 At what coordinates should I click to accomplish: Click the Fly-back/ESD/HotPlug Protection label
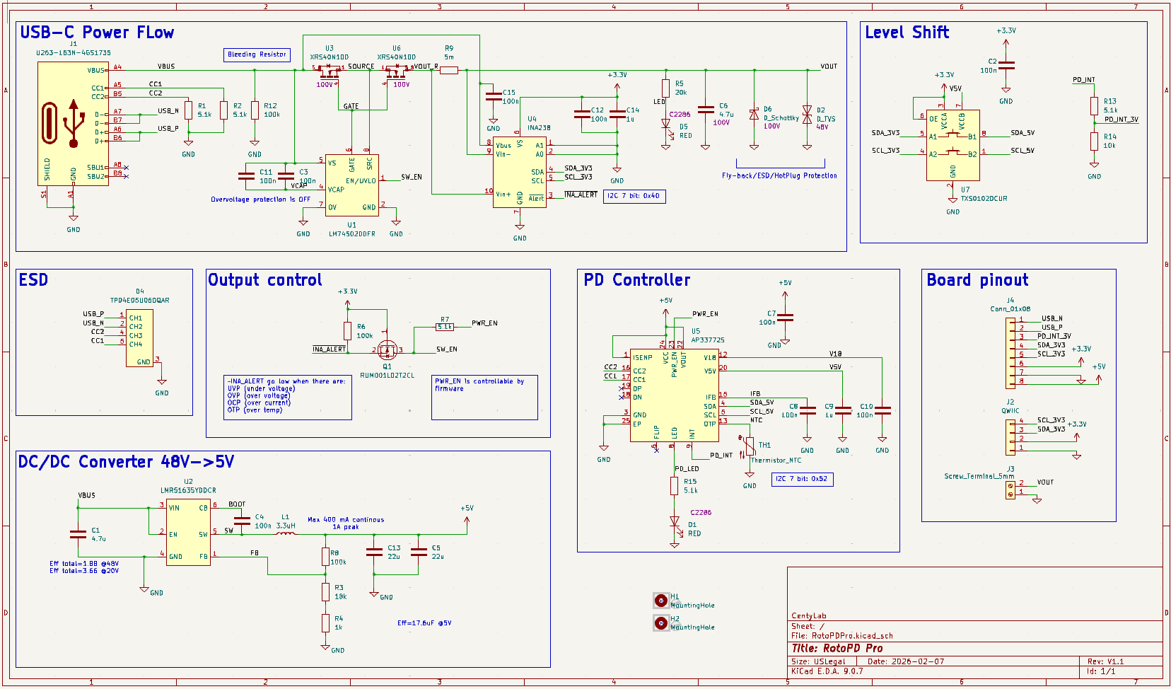tap(779, 175)
